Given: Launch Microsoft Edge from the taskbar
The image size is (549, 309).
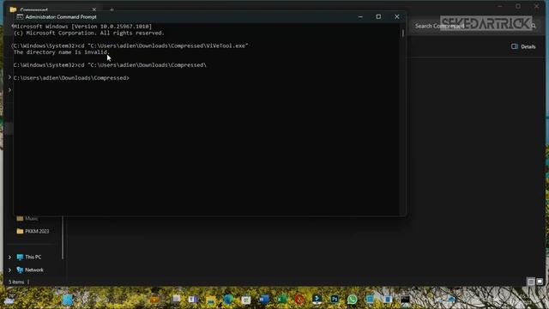Looking at the screenshot, I should [228, 300].
